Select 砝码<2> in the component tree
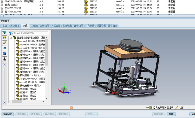Image resolution: width=195 pixels, height=118 pixels. tap(28, 96)
